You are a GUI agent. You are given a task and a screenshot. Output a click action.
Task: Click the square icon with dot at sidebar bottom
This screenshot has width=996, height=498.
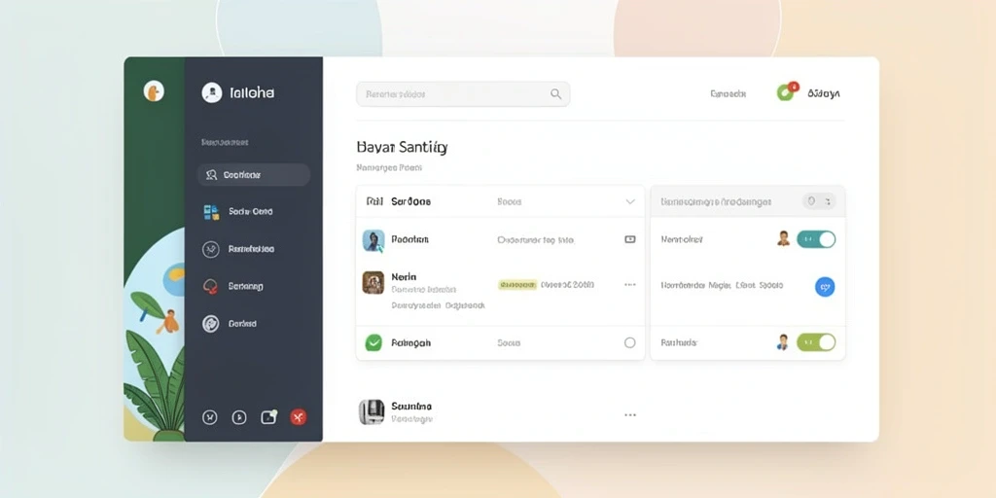click(268, 416)
